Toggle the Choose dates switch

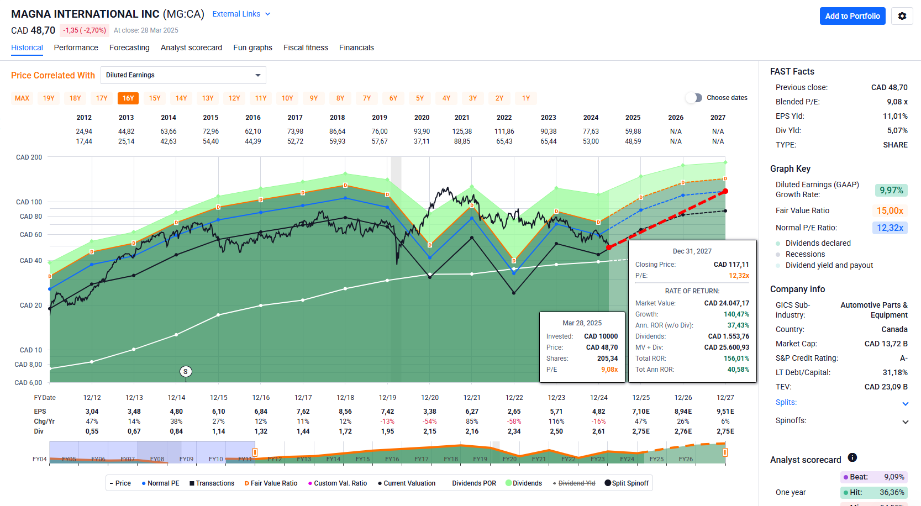click(x=693, y=98)
